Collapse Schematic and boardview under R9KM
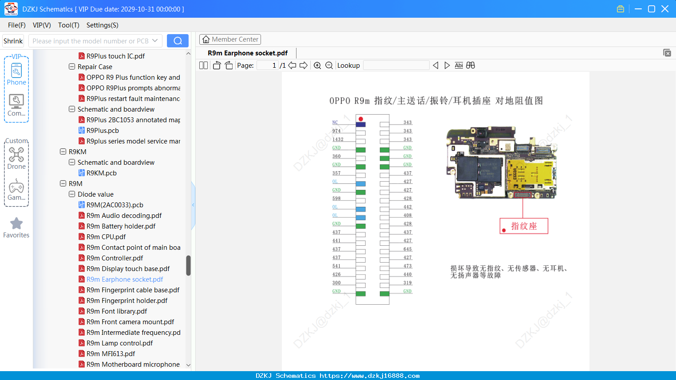The height and width of the screenshot is (380, 676). click(72, 163)
